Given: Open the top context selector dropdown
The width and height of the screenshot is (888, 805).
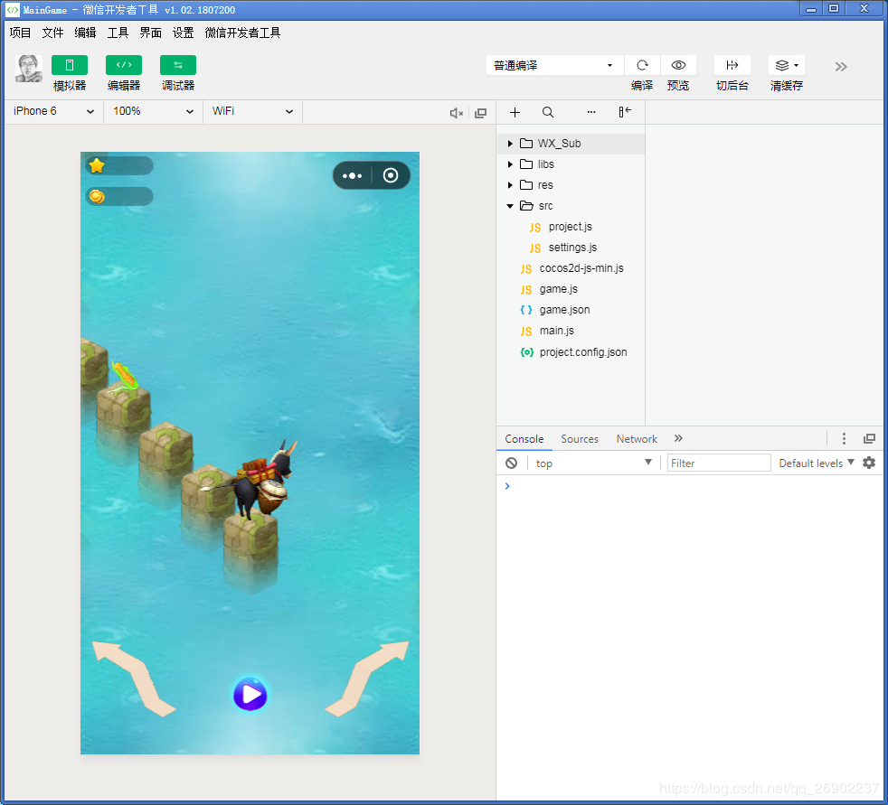Looking at the screenshot, I should tap(593, 463).
